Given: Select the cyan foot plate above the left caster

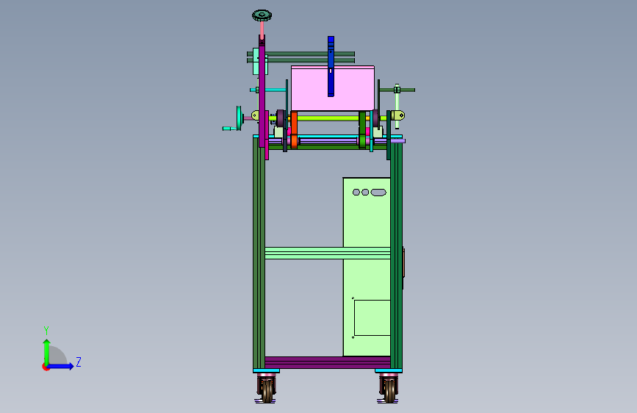Looking at the screenshot, I should [x=266, y=370].
